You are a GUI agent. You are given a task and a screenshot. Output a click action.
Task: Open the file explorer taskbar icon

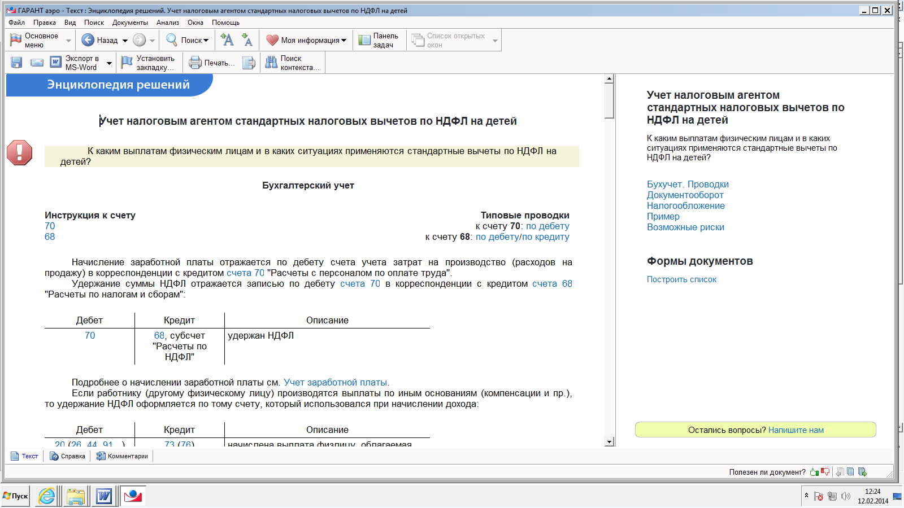(75, 496)
